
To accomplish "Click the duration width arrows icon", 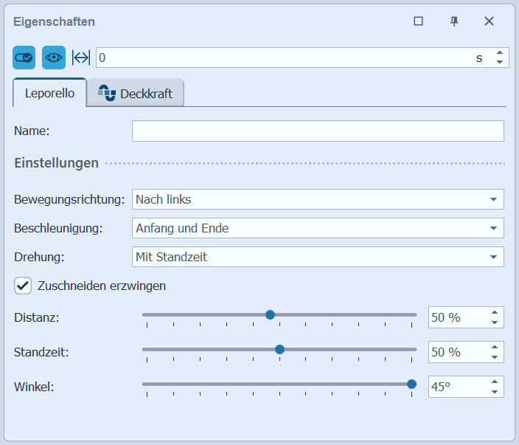I will 80,58.
